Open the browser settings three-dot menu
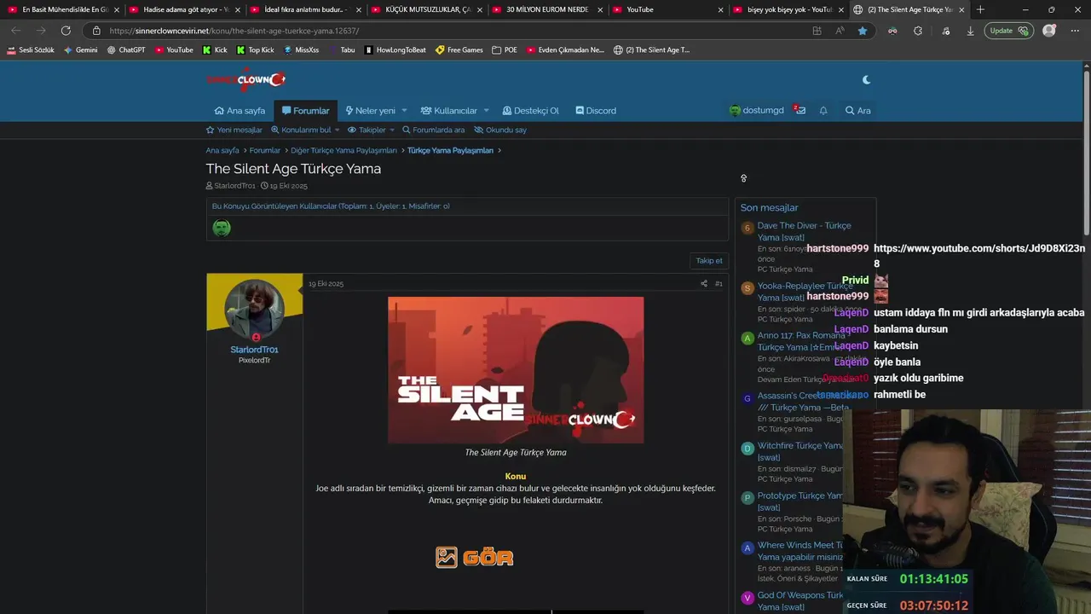Image resolution: width=1091 pixels, height=614 pixels. point(1075,31)
